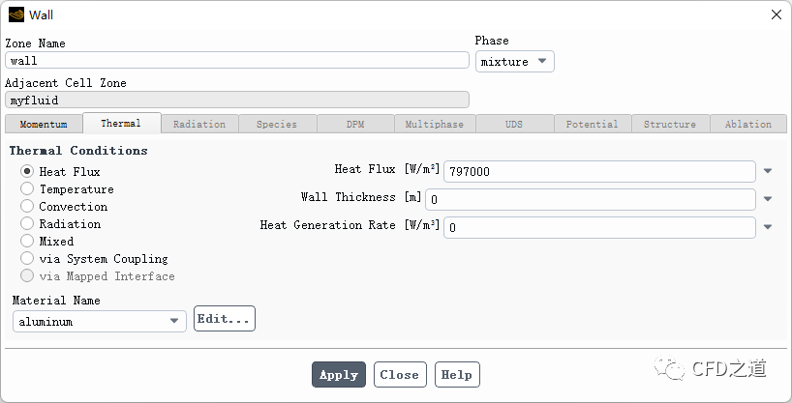This screenshot has width=792, height=403.
Task: Open the Multiphase tab
Action: (435, 124)
